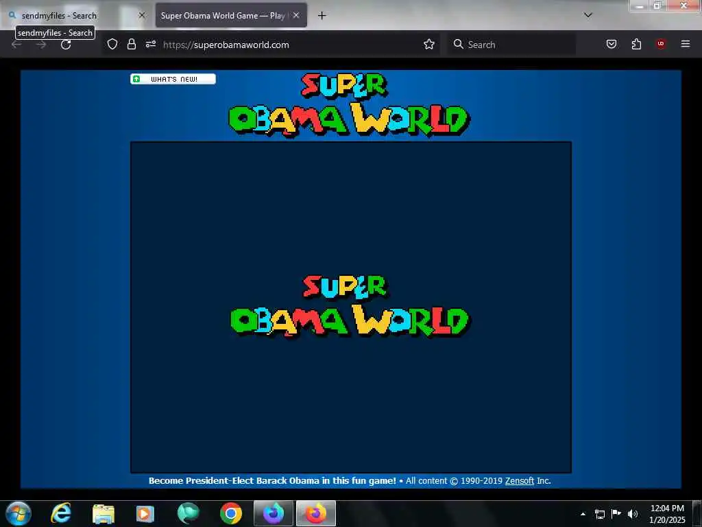Open the purple Firefox taskbar icon
Screen dimensions: 702x527
point(273,513)
